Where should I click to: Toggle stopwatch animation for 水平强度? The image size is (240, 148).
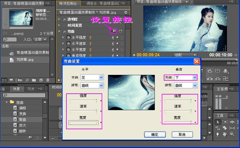pos(68,37)
